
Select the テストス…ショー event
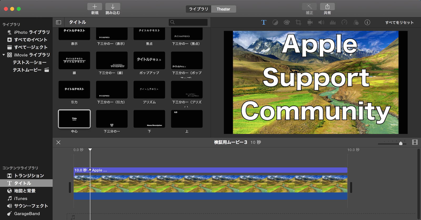pos(29,62)
